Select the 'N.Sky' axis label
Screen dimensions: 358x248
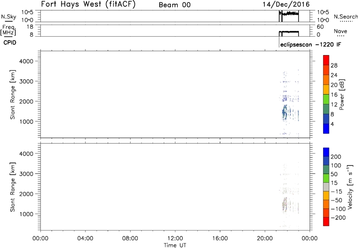tap(9, 17)
